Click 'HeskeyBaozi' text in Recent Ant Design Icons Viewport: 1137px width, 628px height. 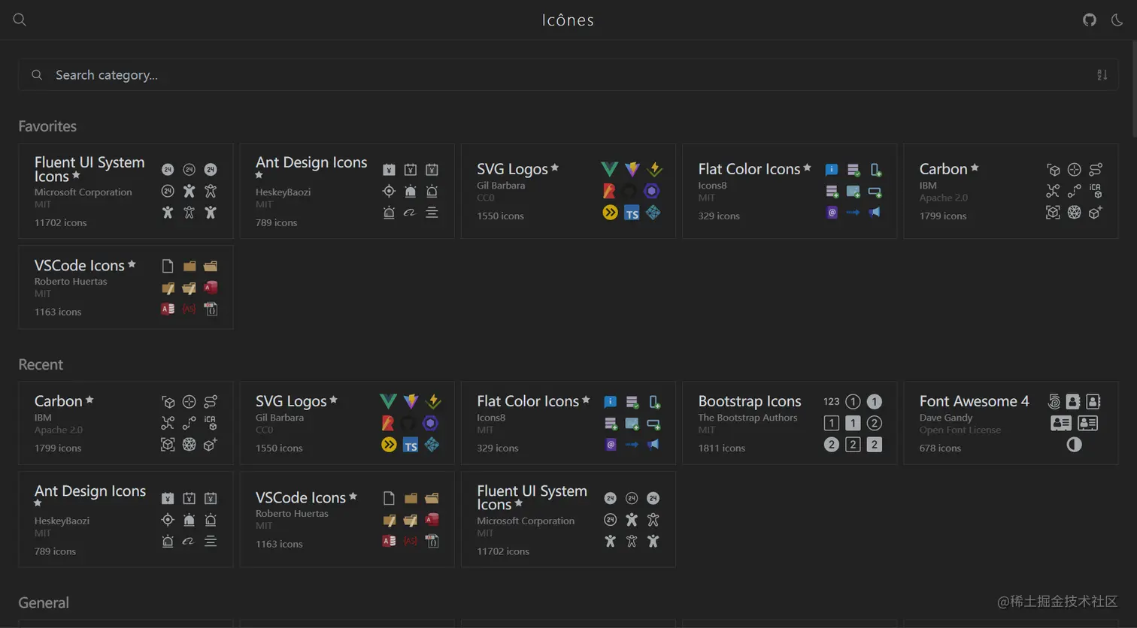pos(62,521)
